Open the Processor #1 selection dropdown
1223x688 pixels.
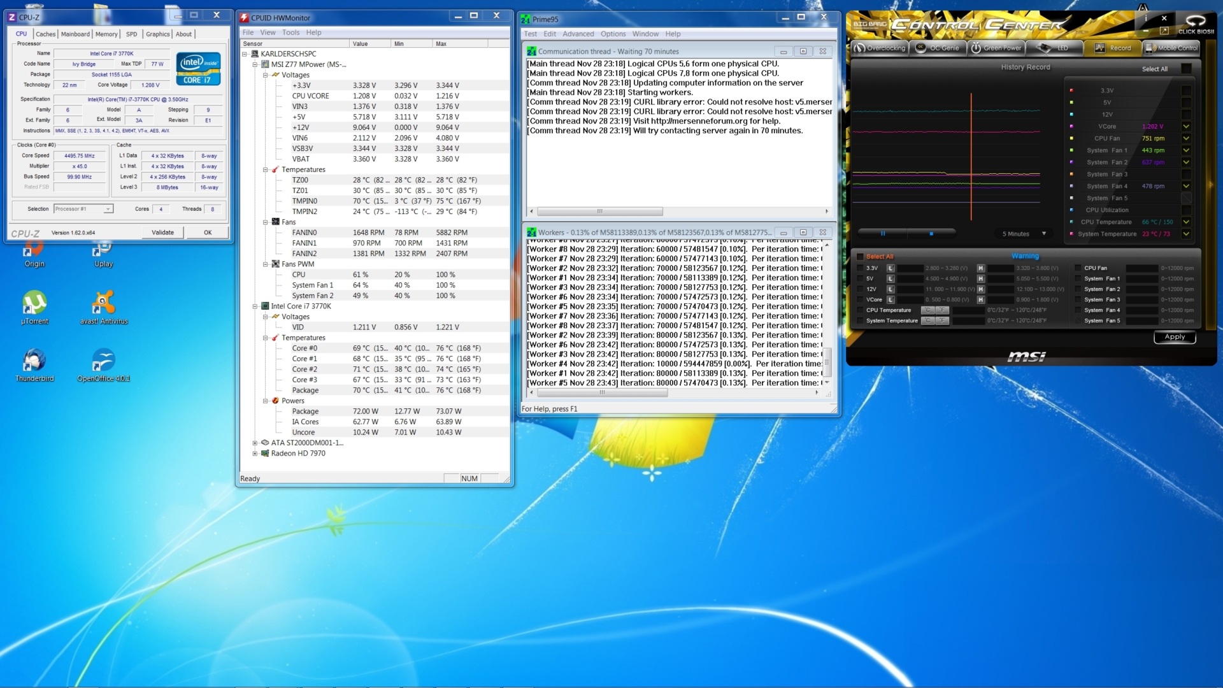pos(83,209)
